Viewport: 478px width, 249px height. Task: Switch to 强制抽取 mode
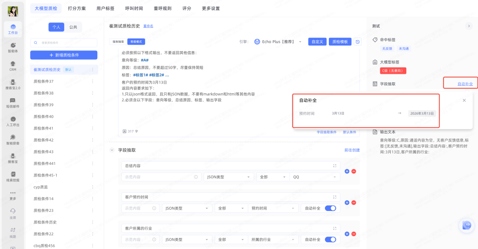tap(118, 42)
